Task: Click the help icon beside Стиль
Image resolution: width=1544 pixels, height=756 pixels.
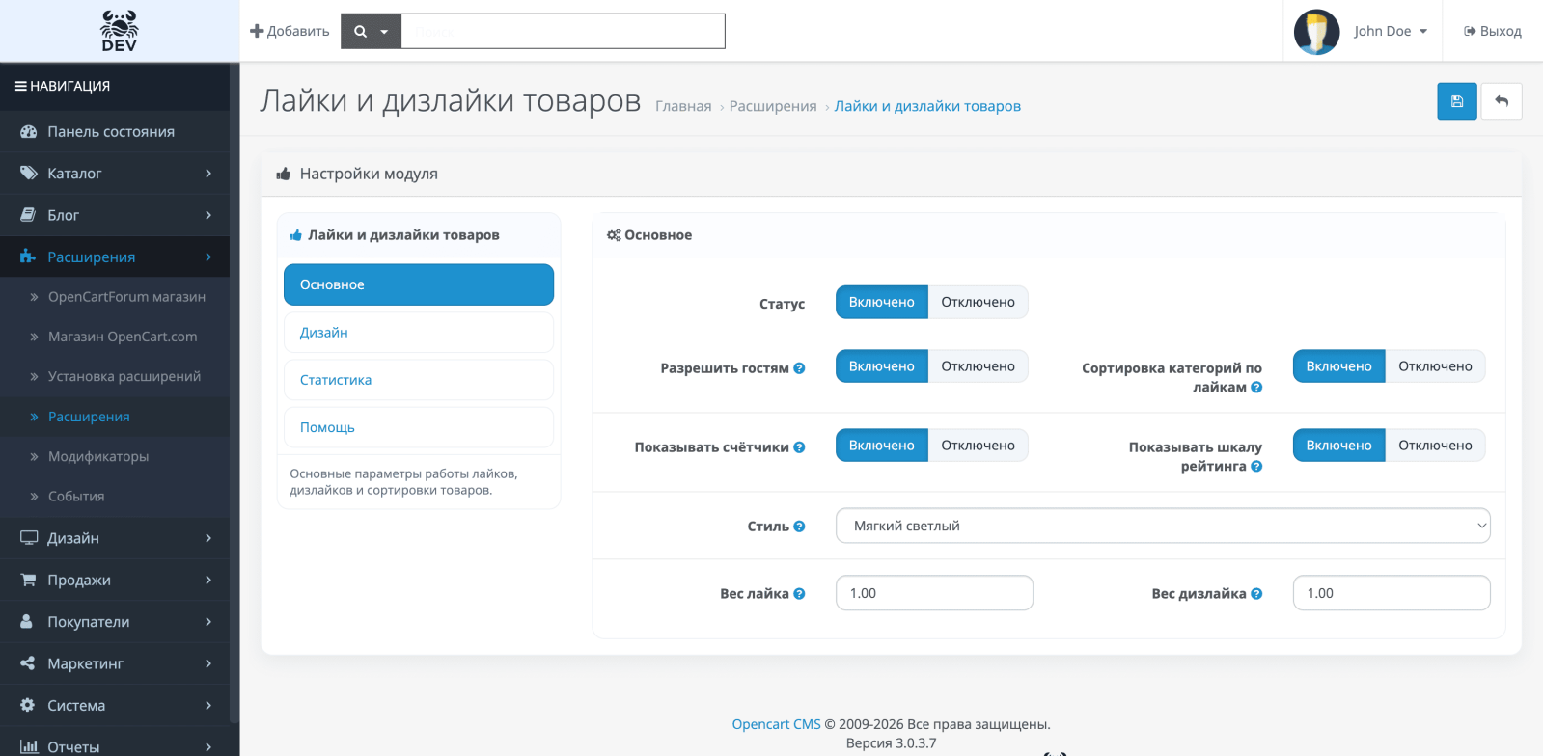Action: [x=799, y=526]
